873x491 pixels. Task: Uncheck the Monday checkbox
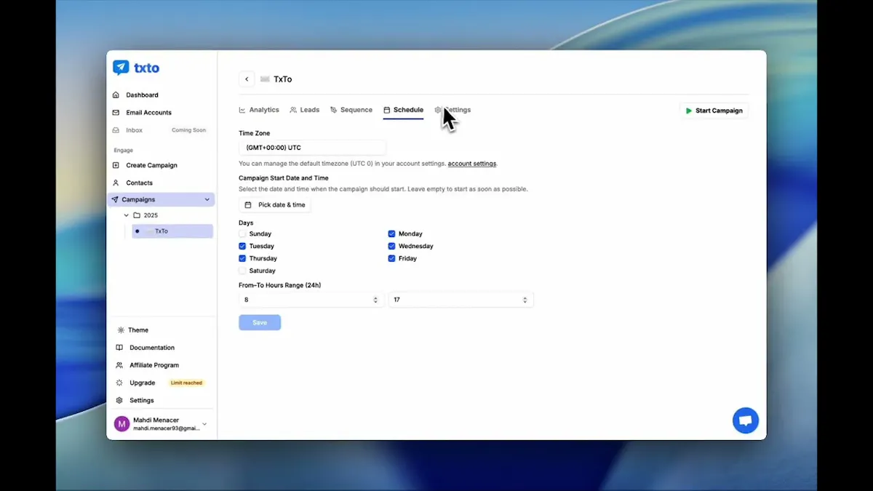coord(391,234)
